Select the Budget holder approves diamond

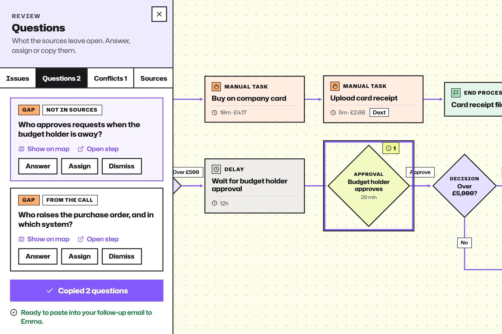pos(369,186)
